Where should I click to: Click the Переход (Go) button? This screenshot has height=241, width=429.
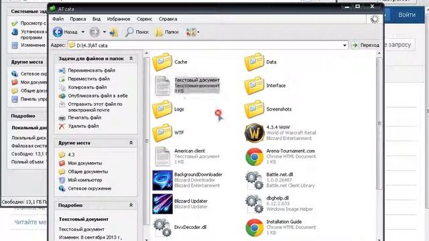[x=365, y=45]
